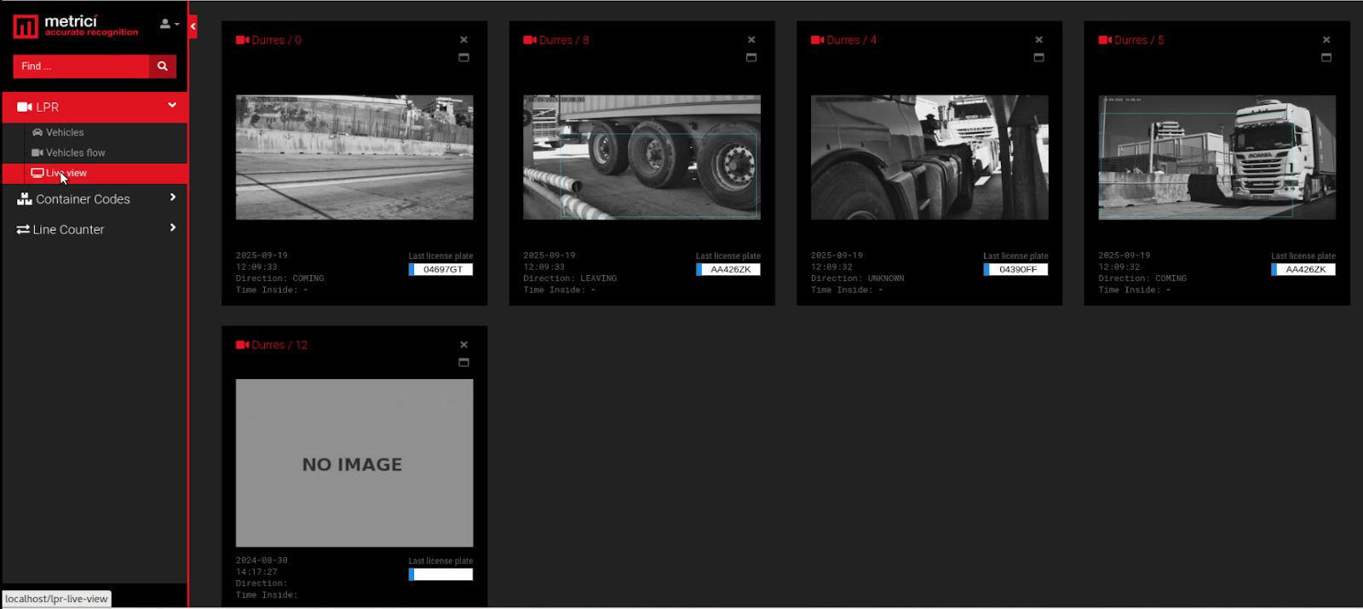Open the Vehicles menu item
This screenshot has width=1363, height=609.
(x=65, y=133)
